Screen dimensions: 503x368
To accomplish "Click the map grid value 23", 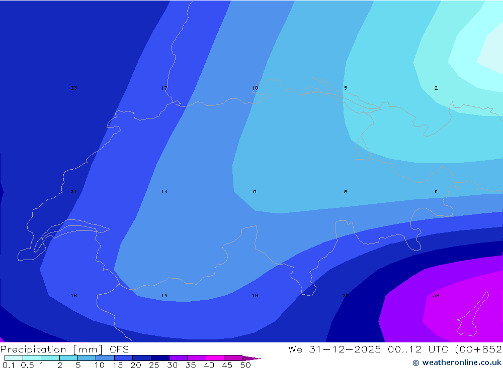I will 73,88.
